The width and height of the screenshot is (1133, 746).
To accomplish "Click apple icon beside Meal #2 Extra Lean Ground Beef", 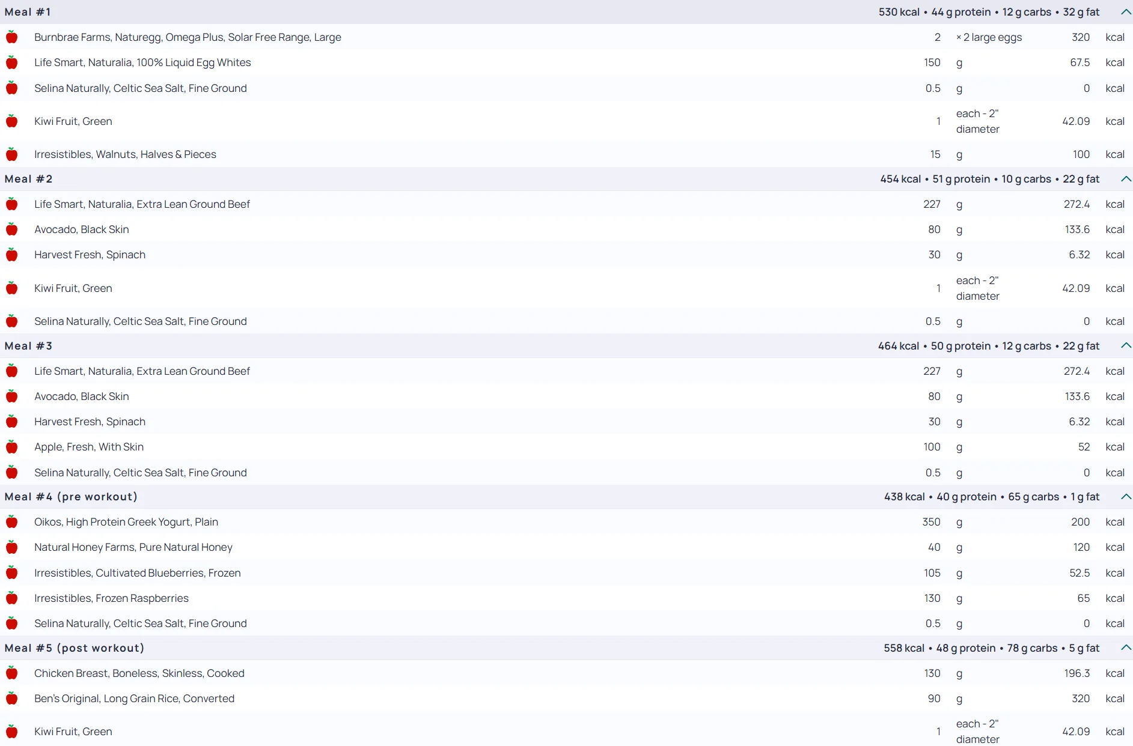I will 11,204.
